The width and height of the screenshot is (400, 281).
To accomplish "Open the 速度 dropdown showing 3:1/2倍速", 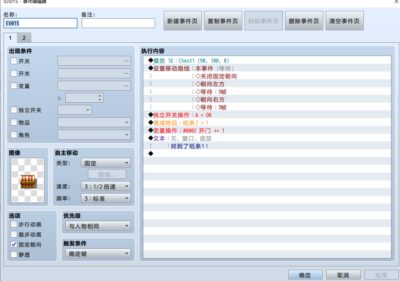I will pyautogui.click(x=106, y=186).
